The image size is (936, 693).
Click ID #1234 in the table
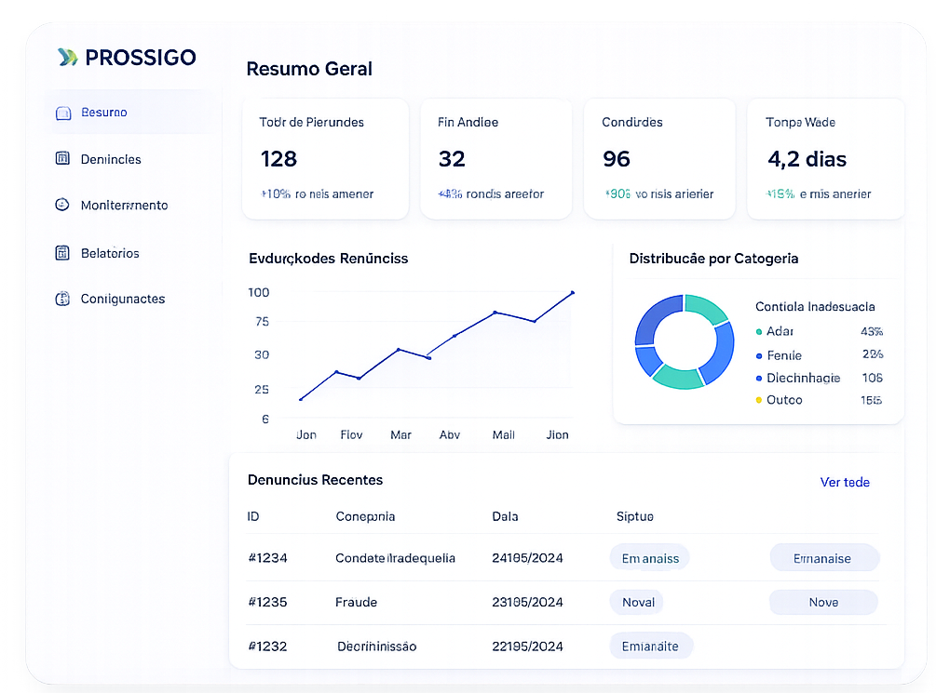click(x=267, y=558)
